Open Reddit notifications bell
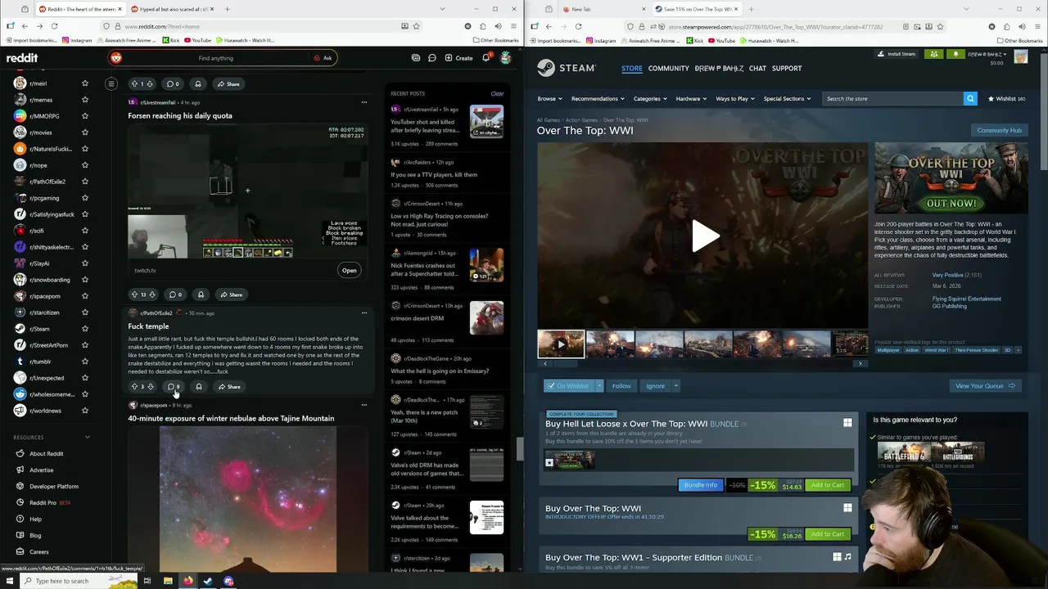Viewport: 1048px width, 589px height. 486,58
